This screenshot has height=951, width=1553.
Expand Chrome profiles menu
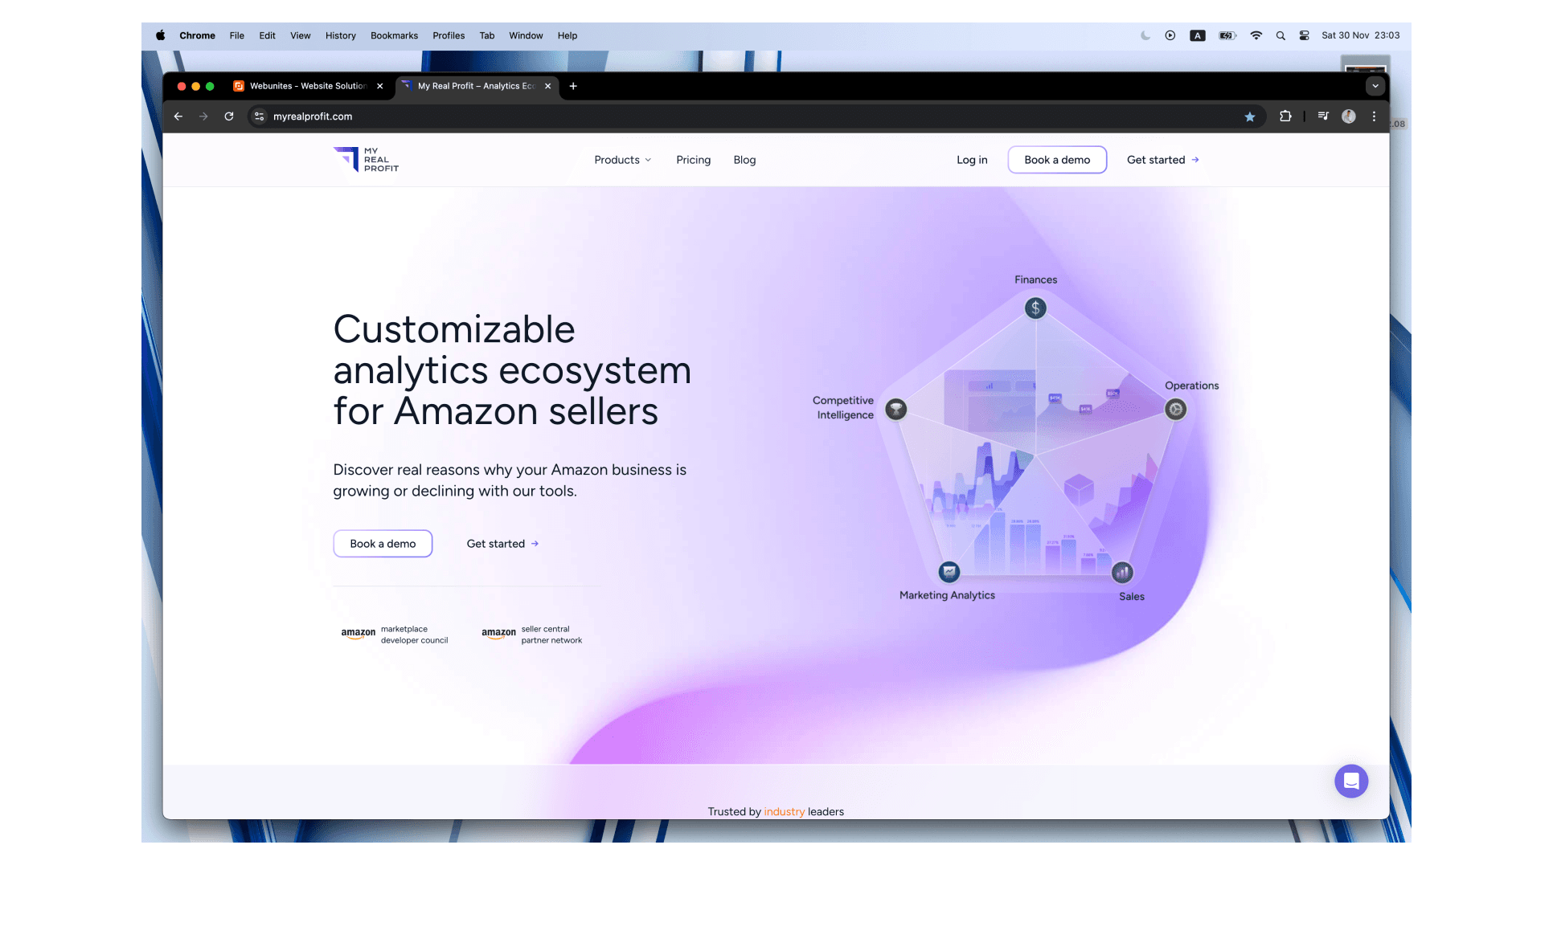(1350, 116)
